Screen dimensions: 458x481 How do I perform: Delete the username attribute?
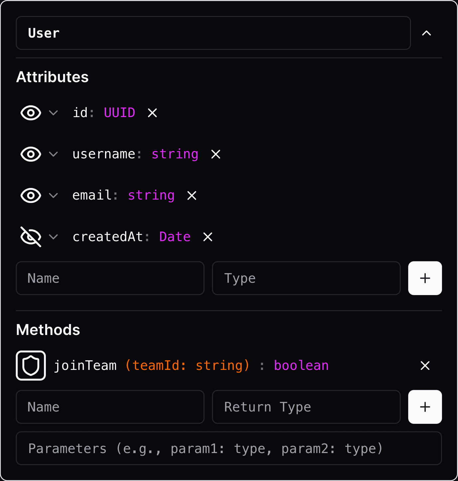click(216, 154)
